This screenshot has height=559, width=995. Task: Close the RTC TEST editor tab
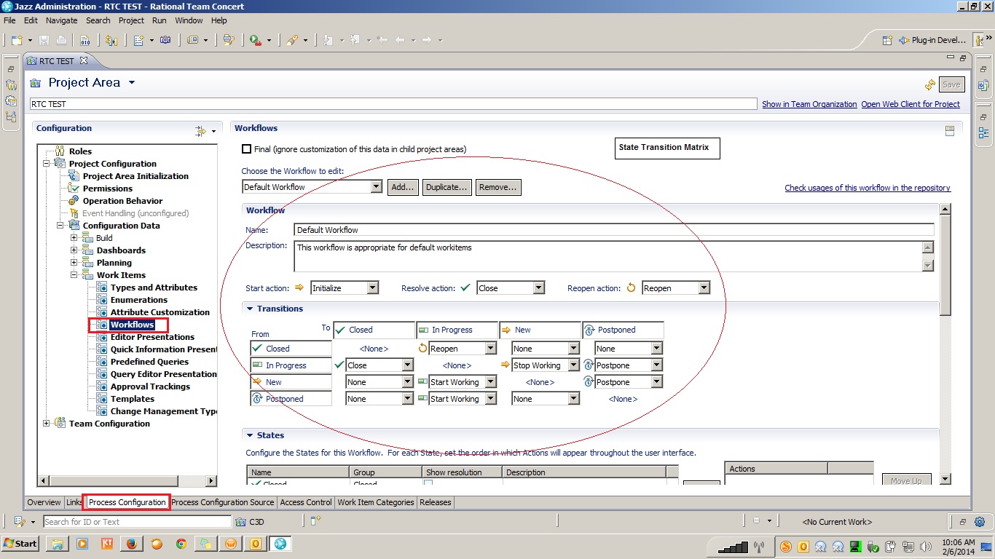(x=83, y=61)
